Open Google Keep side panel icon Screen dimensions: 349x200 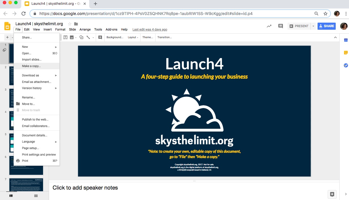[x=346, y=53]
